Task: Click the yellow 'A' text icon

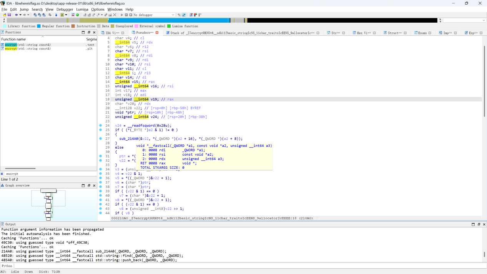Action: [x=62, y=15]
